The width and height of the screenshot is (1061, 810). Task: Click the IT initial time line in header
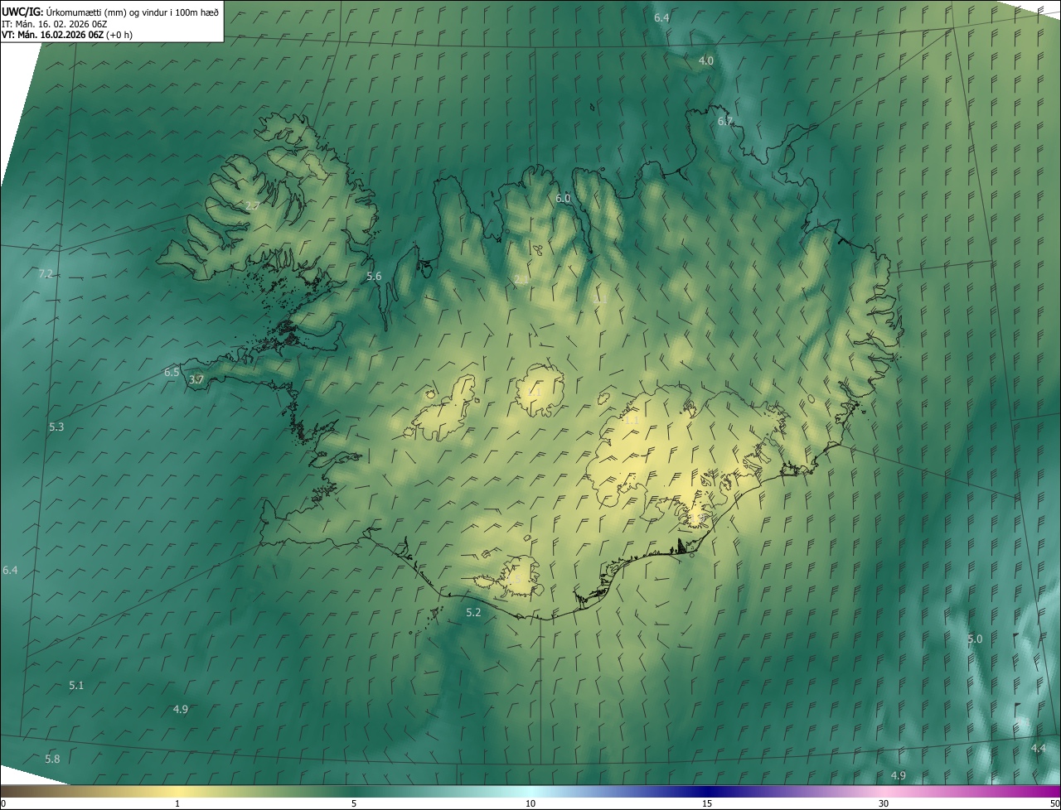tap(54, 23)
